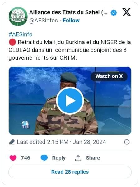This screenshot has width=140, height=187.
Task: Open the Alliance des Etats du Sahel name
Action: pyautogui.click(x=68, y=12)
